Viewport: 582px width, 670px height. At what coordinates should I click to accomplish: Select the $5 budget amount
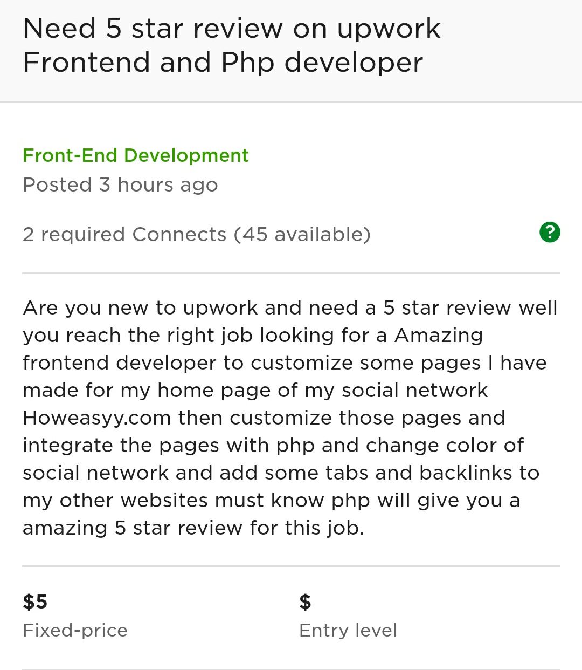(35, 601)
